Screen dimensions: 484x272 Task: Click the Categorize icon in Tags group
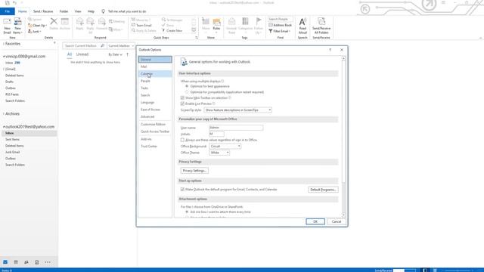tap(245, 21)
